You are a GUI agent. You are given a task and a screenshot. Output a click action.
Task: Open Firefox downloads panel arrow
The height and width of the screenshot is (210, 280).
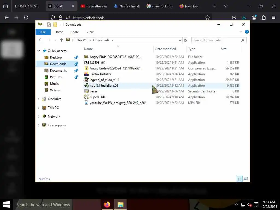pyautogui.click(x=244, y=17)
